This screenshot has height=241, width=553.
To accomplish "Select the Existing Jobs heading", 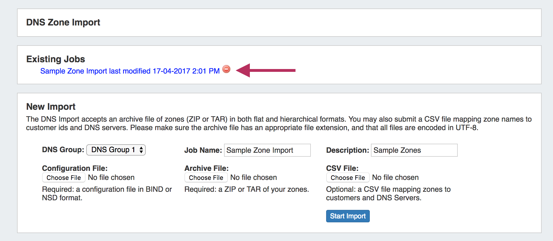I will click(x=56, y=59).
